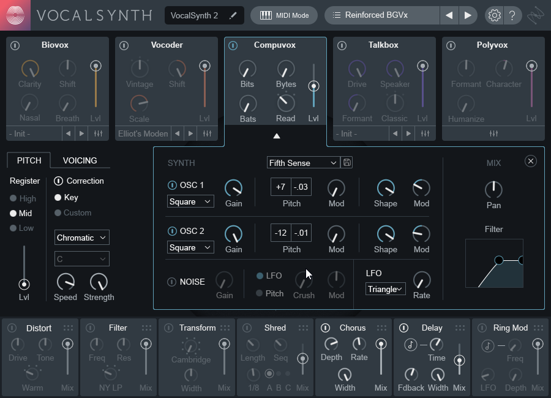This screenshot has width=551, height=398.
Task: Click the Biovox Lvl slider handle
Action: pos(96,66)
